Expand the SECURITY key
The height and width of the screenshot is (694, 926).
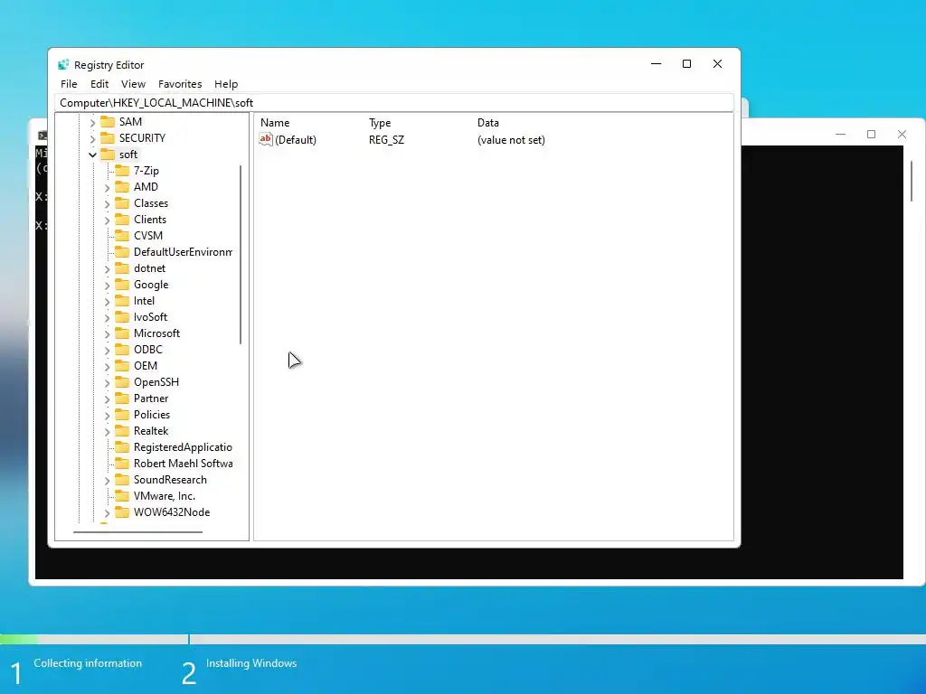pyautogui.click(x=92, y=138)
